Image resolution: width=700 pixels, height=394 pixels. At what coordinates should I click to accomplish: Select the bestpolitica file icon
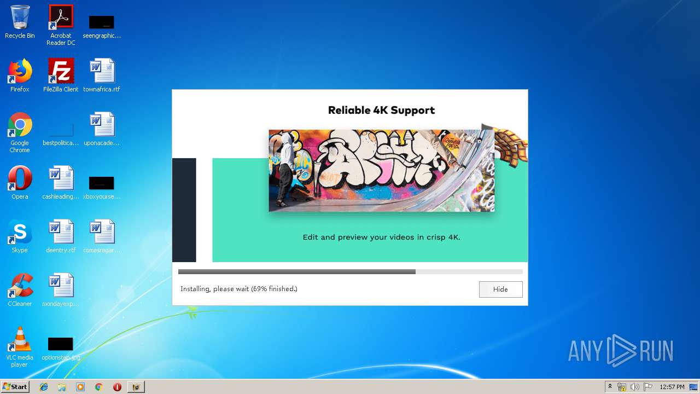[x=61, y=135]
